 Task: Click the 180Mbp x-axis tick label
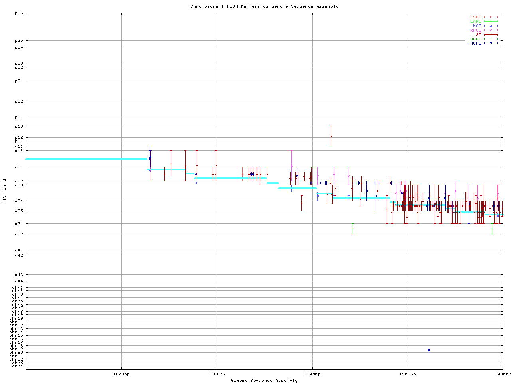pyautogui.click(x=312, y=374)
